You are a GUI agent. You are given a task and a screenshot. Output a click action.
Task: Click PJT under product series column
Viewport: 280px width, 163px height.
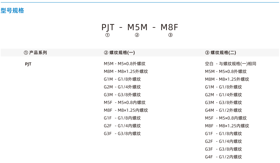(x=28, y=64)
